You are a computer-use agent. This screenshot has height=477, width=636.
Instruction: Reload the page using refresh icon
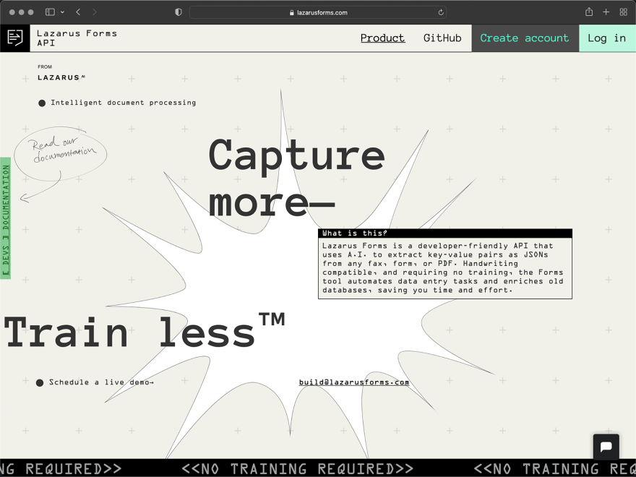coord(441,12)
